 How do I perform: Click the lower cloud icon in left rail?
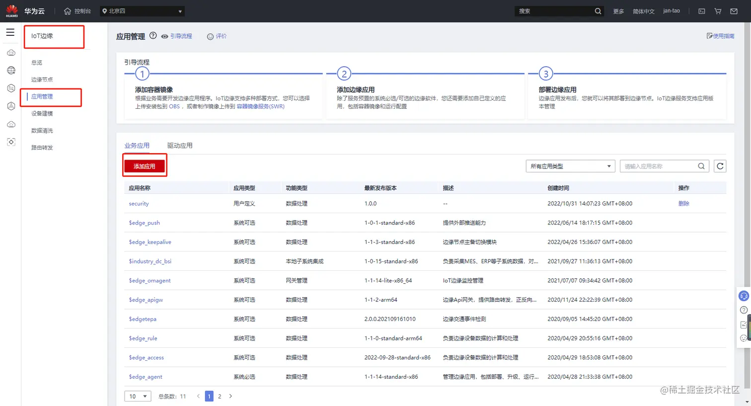(x=11, y=124)
